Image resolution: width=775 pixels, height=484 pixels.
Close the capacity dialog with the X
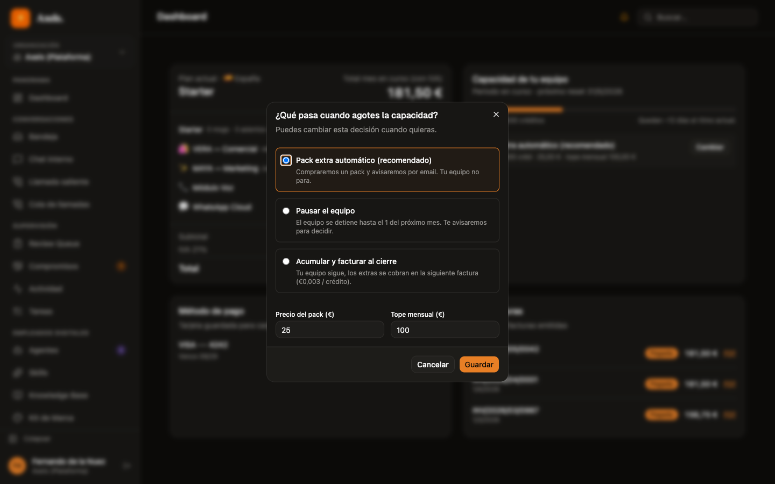tap(496, 115)
